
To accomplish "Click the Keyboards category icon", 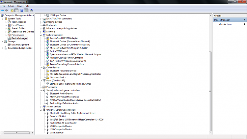I will pos(44,25).
